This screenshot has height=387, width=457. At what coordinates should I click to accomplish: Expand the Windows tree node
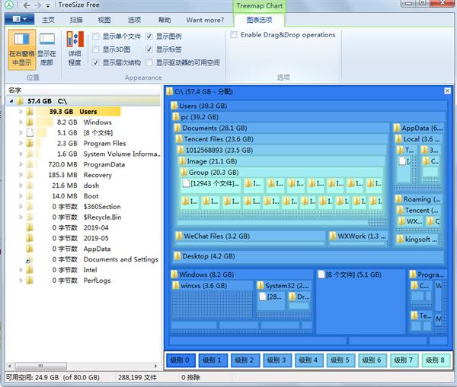[x=21, y=122]
